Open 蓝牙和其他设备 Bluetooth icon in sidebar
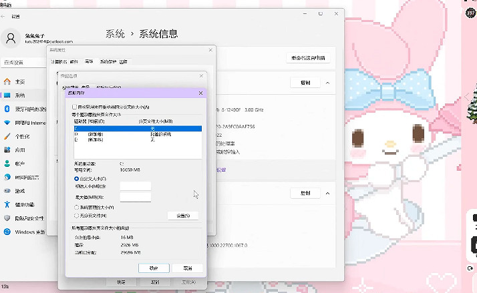 (7, 109)
